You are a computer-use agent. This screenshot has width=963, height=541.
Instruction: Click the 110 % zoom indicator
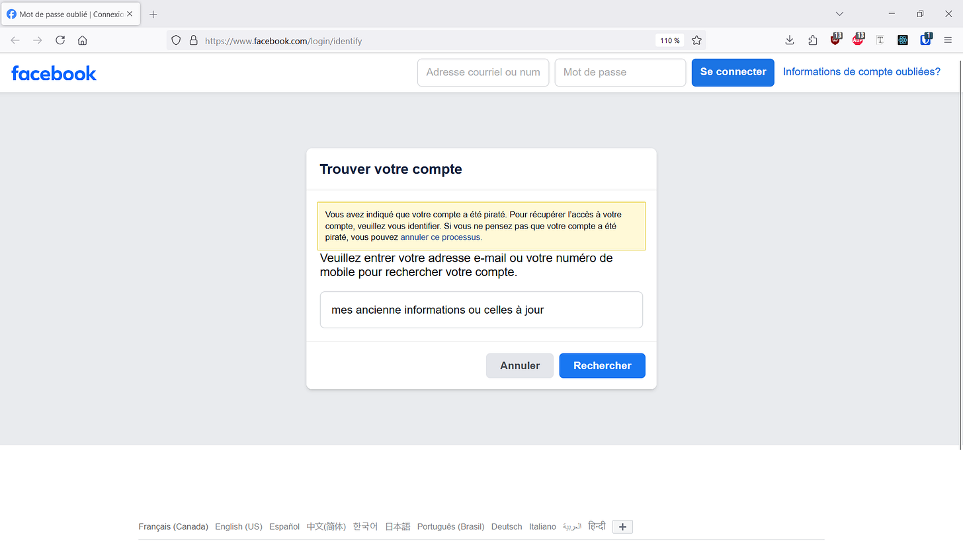[x=669, y=40]
